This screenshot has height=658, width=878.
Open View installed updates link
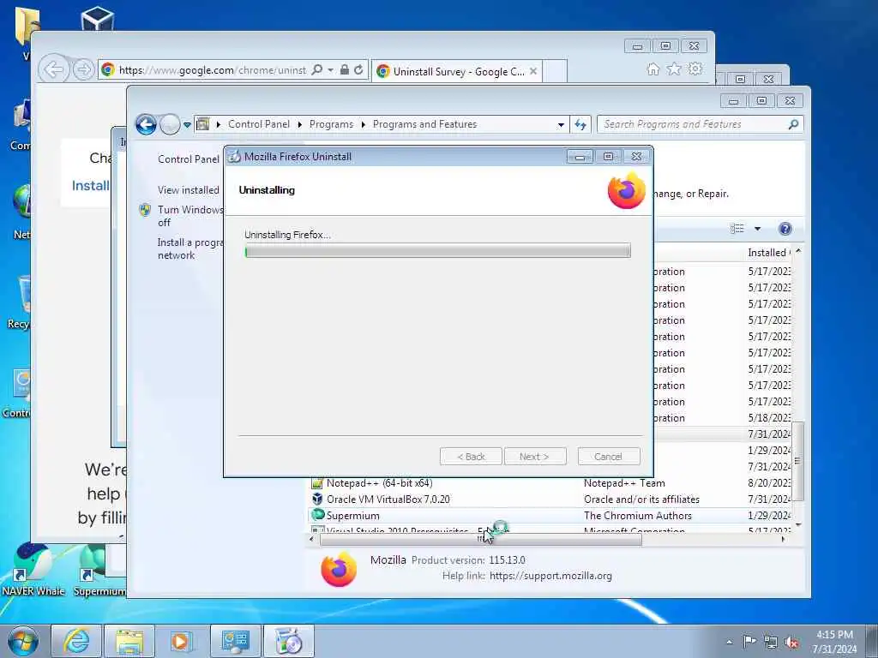(188, 190)
